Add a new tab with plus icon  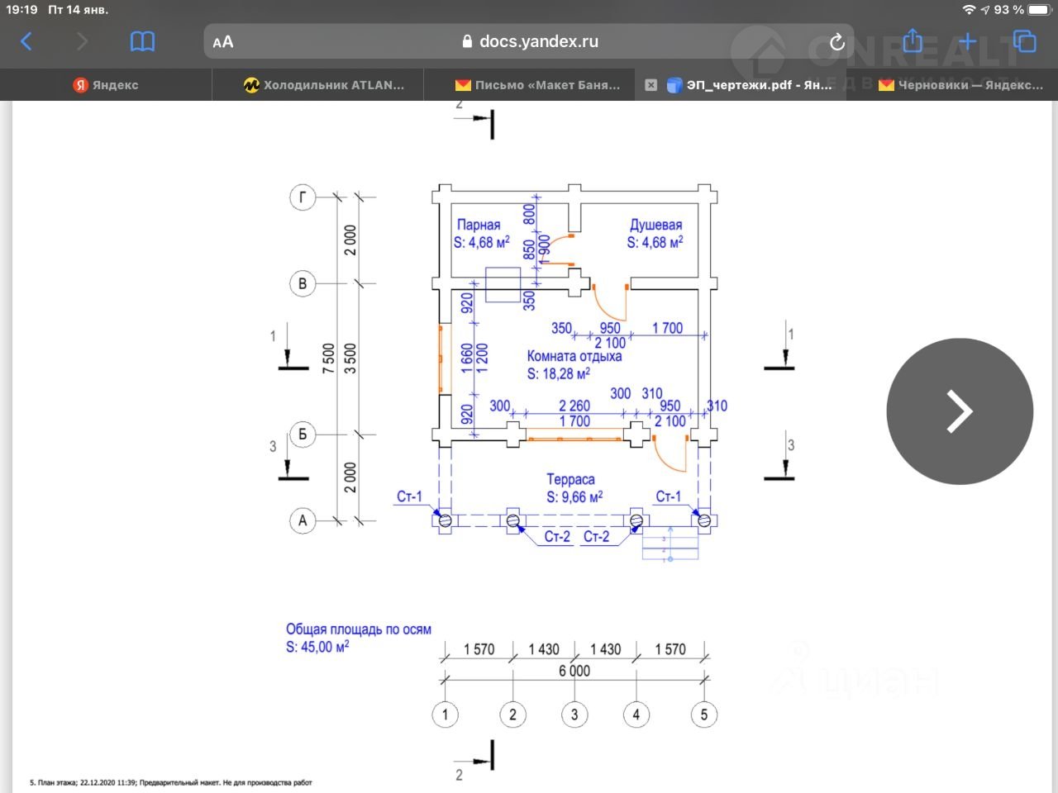pos(967,41)
